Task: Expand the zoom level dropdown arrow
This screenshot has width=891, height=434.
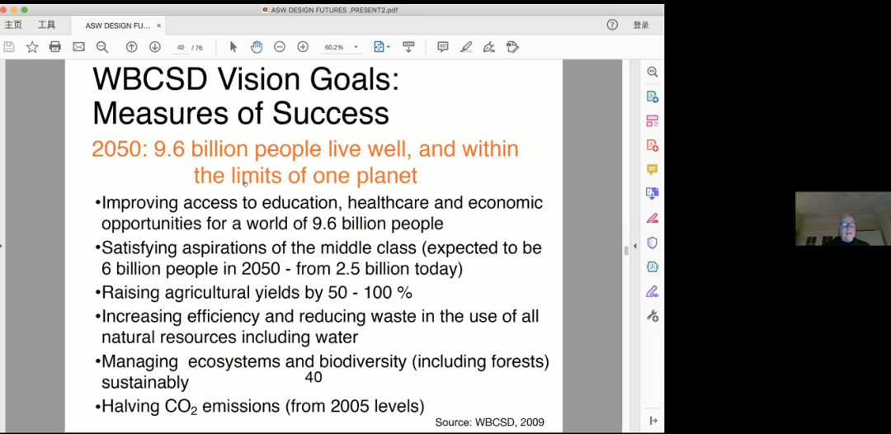Action: click(356, 47)
